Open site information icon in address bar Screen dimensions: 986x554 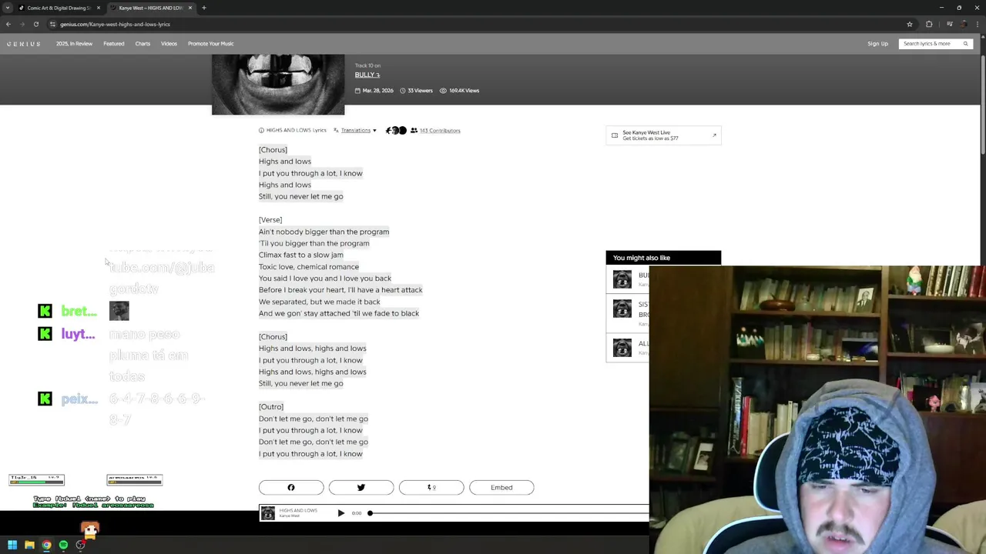(52, 24)
